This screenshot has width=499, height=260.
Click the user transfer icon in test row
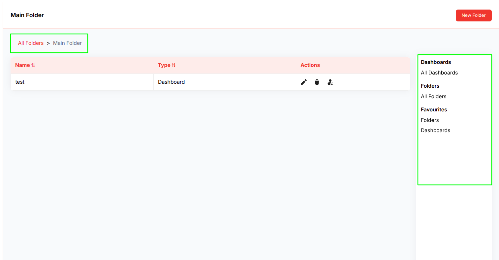pos(330,82)
